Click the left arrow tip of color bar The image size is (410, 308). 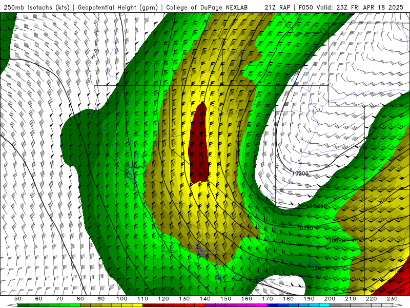pos(12,305)
